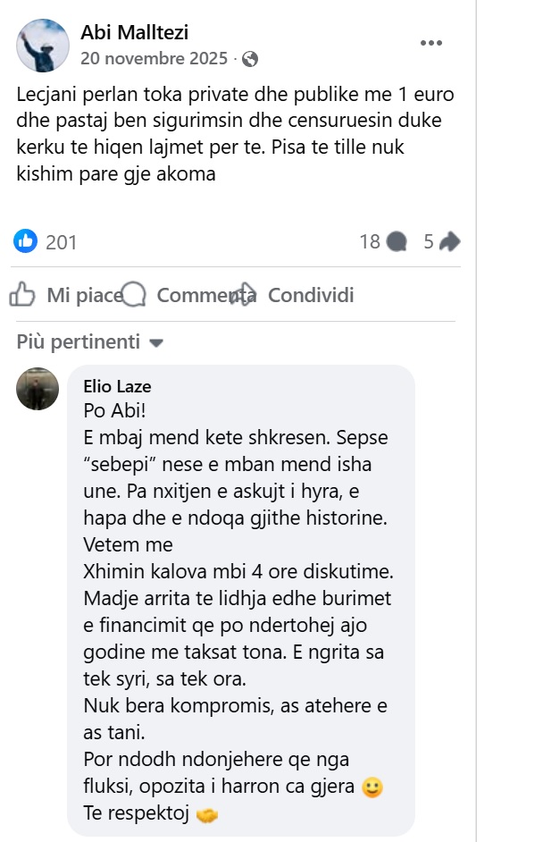The height and width of the screenshot is (842, 543).
Task: Click the thumbs-up outline of Mi piace
Action: coord(22,295)
